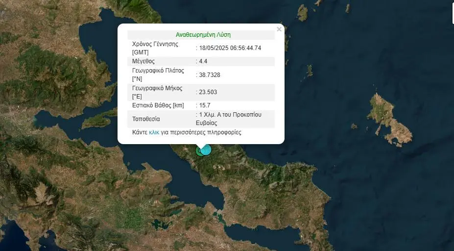454x251 pixels.
Task: Click the 'Χρόνος Γέννησης [GMT]' label
Action: coord(155,48)
